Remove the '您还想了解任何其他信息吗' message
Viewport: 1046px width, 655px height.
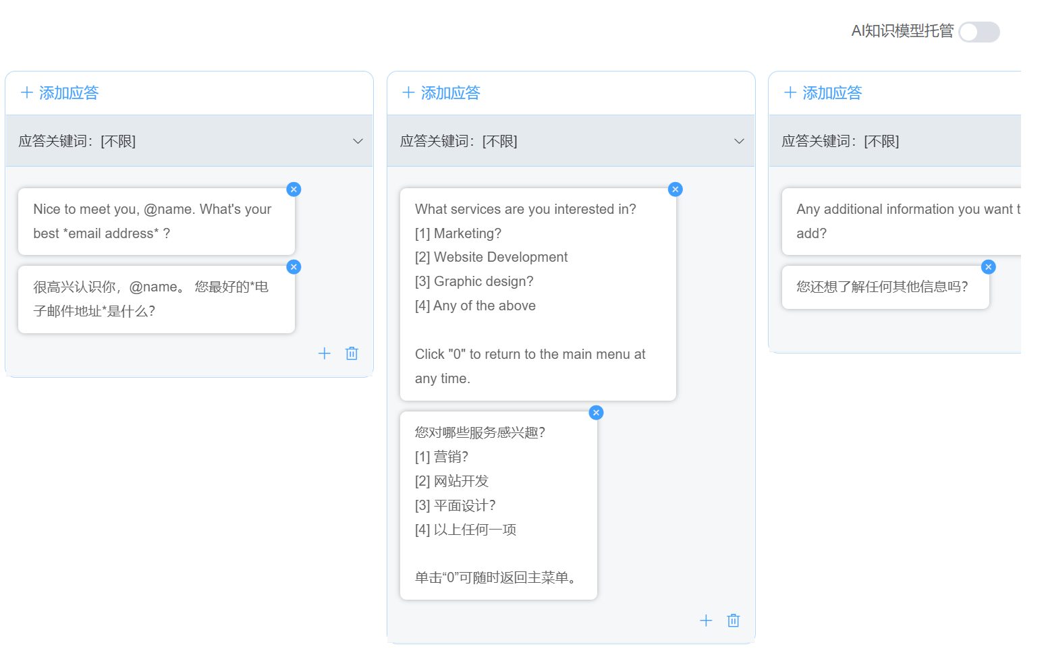click(988, 267)
